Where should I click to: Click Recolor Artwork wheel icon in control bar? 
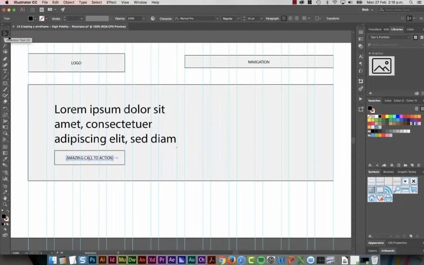[153, 19]
